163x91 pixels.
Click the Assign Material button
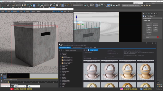click(x=94, y=50)
